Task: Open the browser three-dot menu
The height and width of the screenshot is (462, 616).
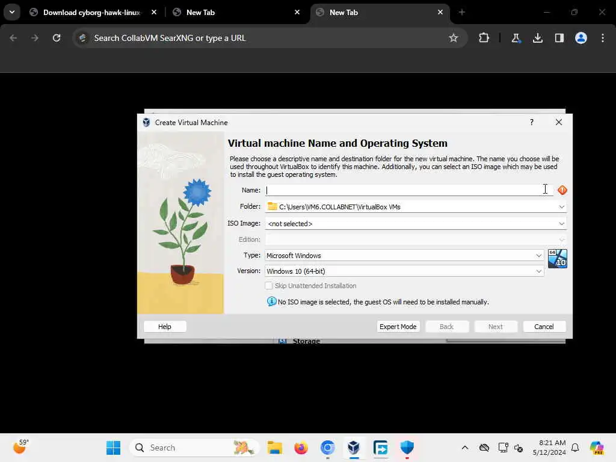Action: (x=603, y=38)
